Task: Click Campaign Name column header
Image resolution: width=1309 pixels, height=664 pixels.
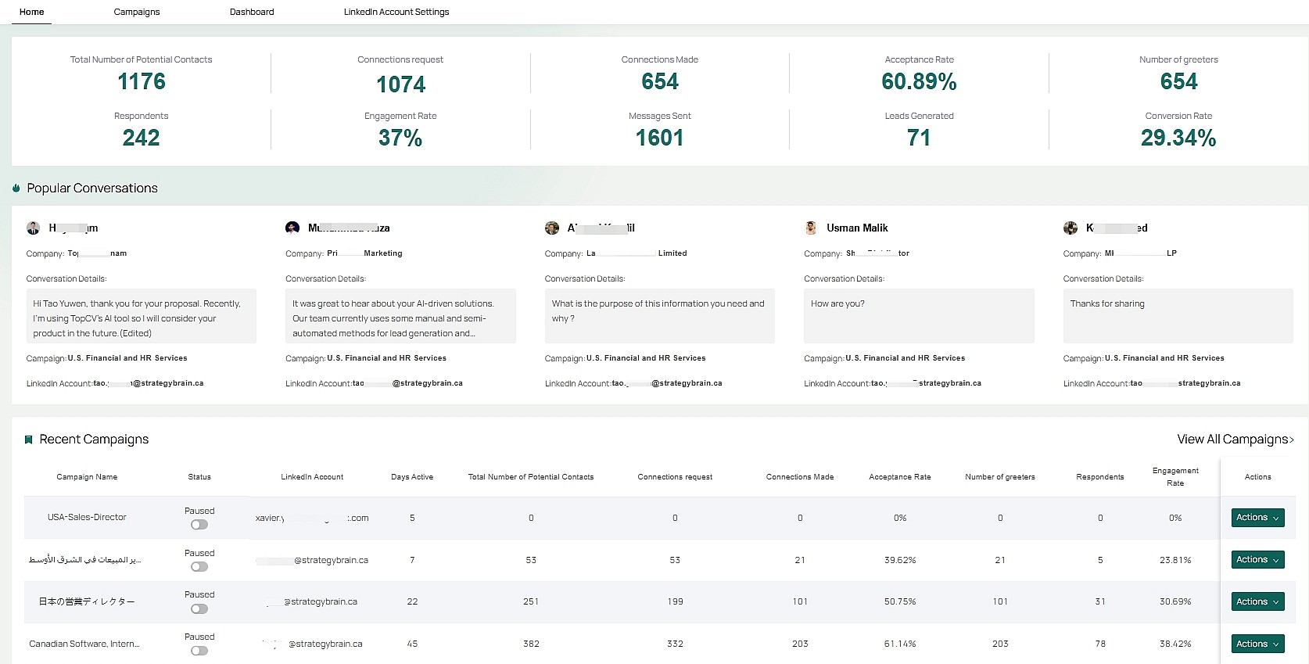Action: click(87, 477)
